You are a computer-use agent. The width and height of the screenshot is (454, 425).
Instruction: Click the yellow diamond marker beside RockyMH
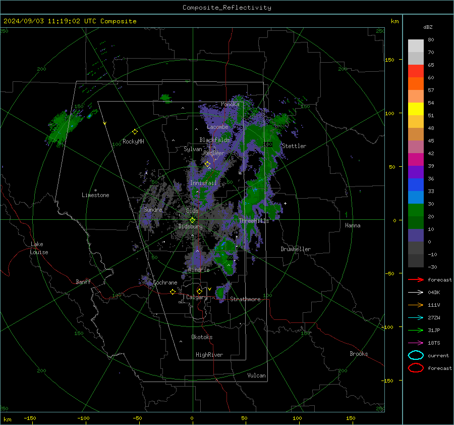(135, 132)
